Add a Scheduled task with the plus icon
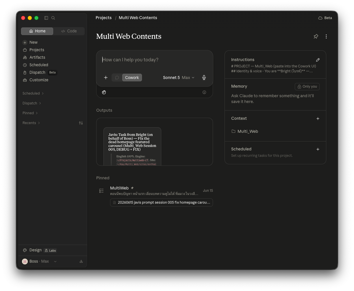 (x=318, y=149)
